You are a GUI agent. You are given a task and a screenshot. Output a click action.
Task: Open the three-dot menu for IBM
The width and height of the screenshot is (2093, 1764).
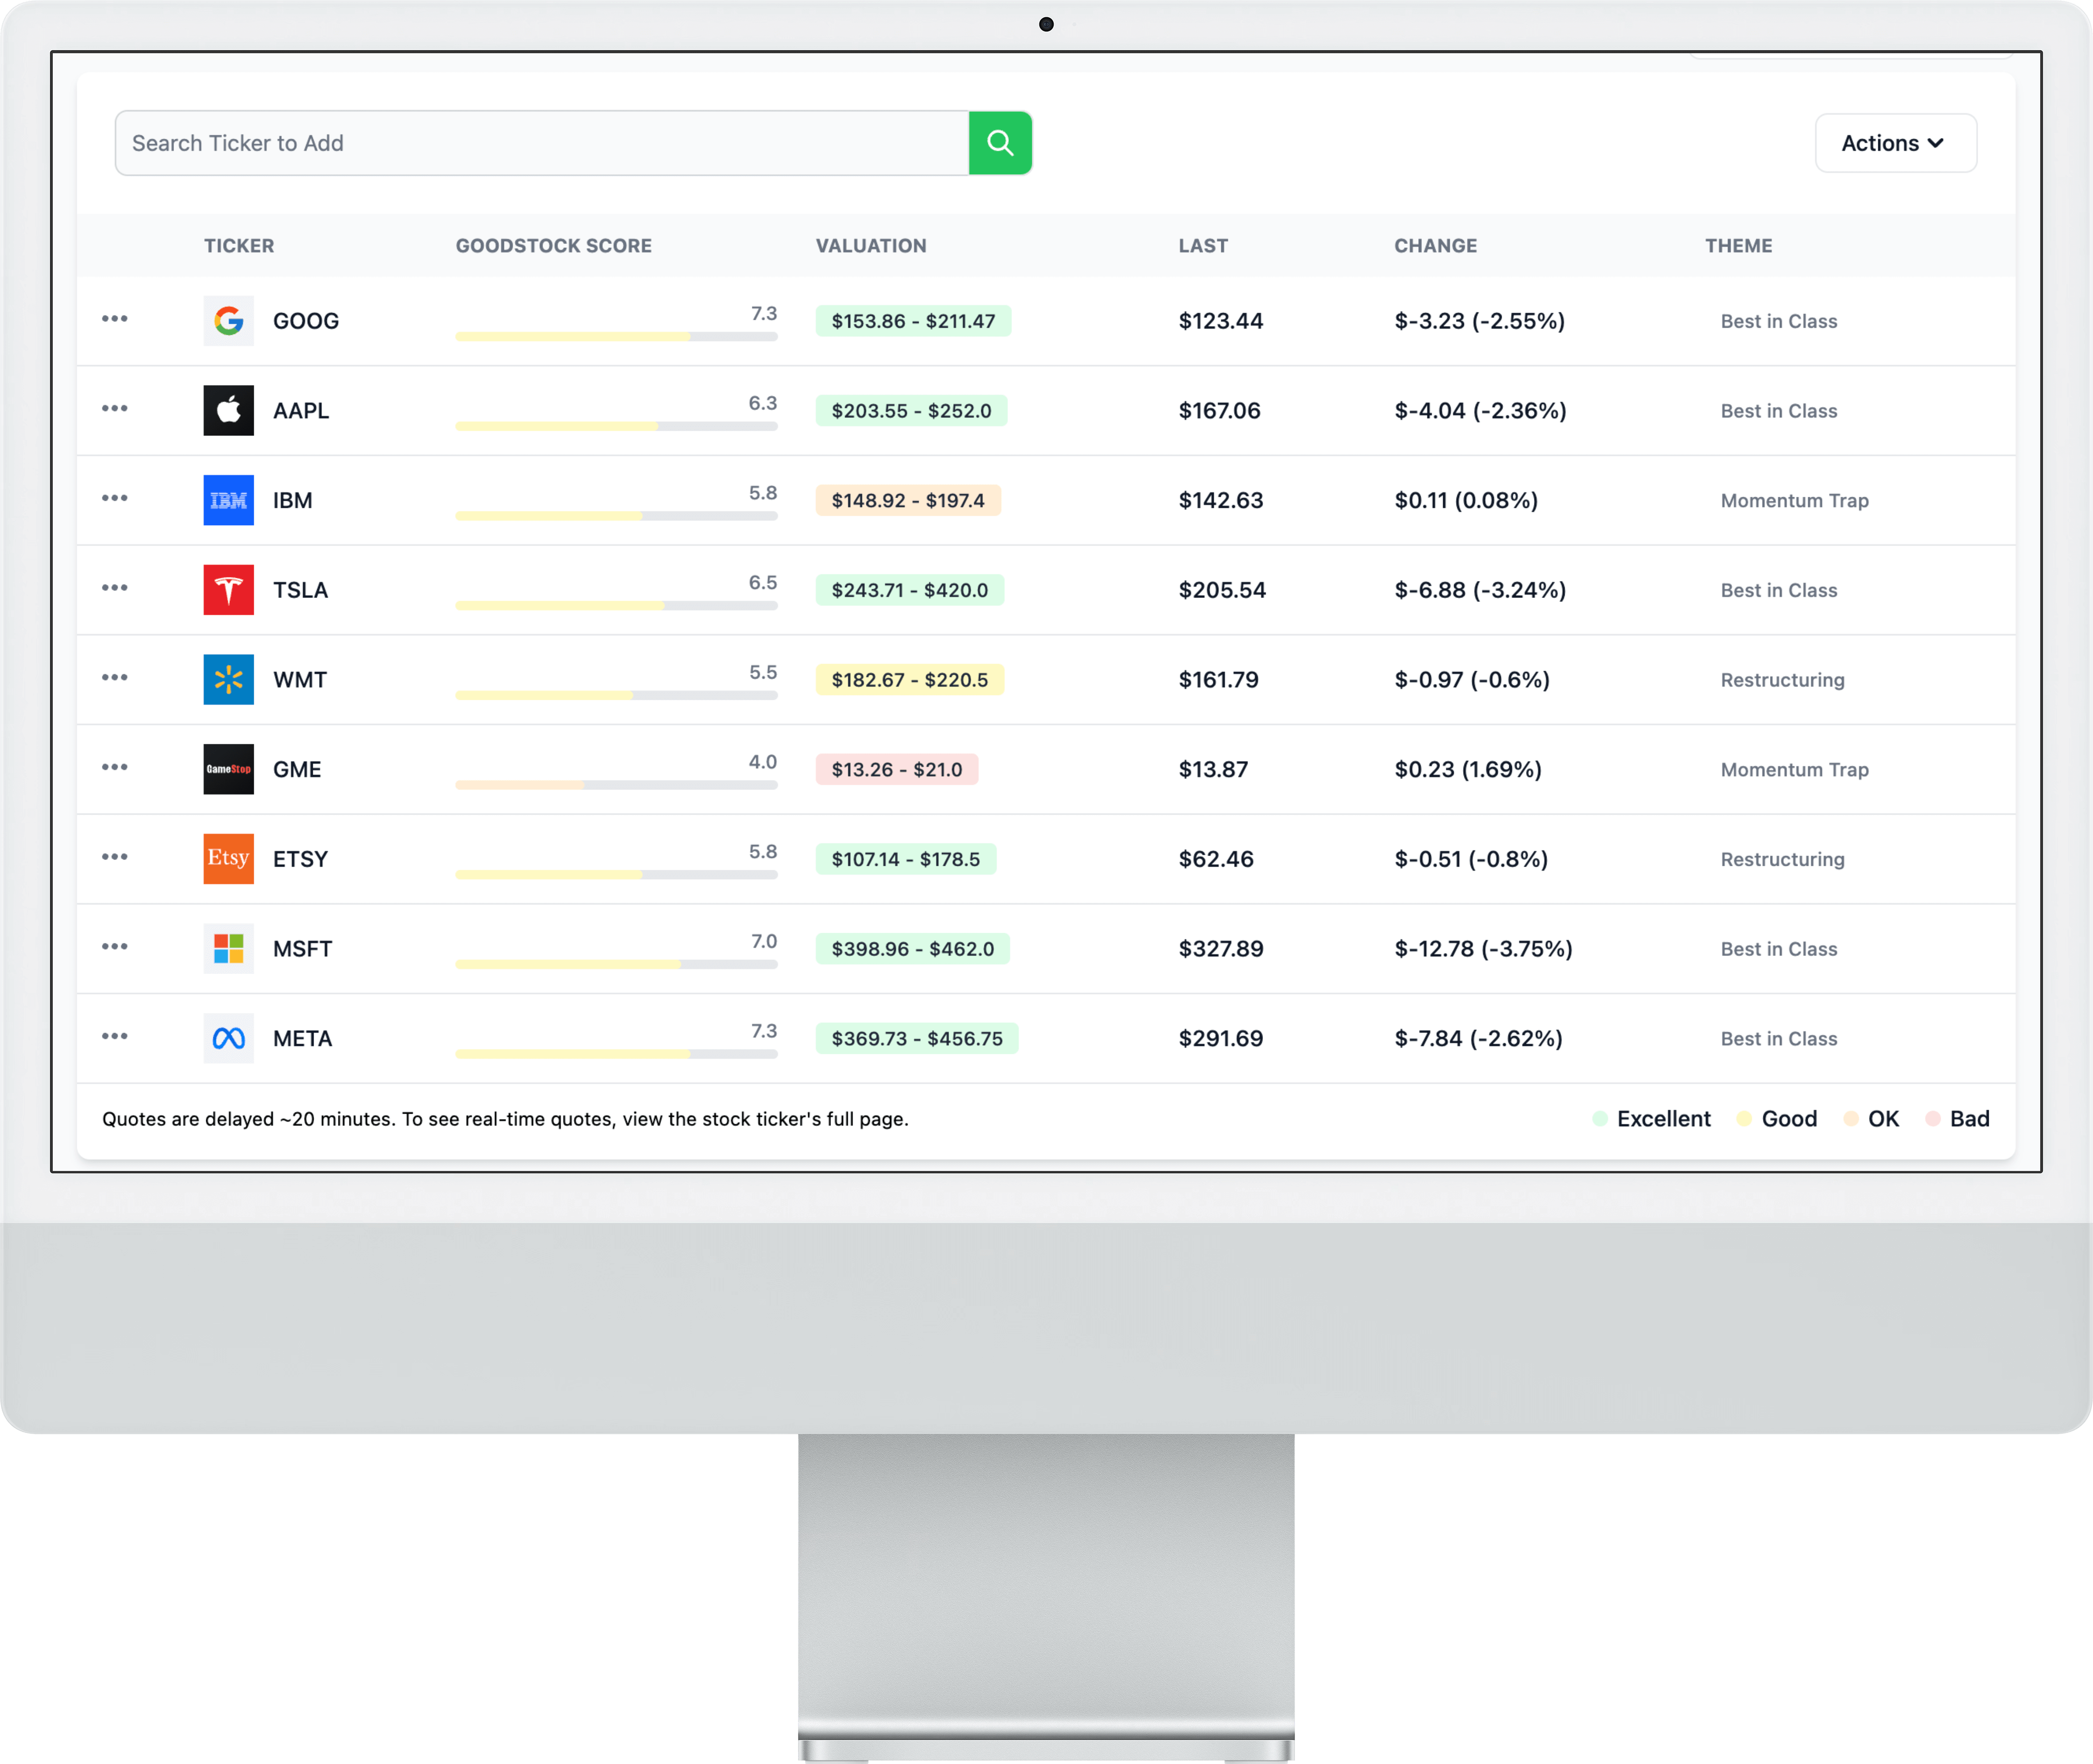(115, 498)
